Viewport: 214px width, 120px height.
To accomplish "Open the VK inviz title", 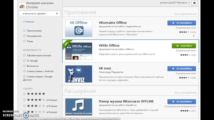I will [105, 68].
